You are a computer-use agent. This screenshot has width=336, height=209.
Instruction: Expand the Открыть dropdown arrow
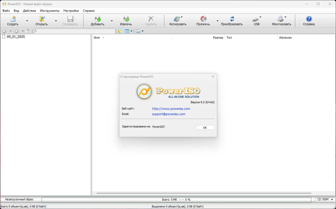[x=56, y=21]
